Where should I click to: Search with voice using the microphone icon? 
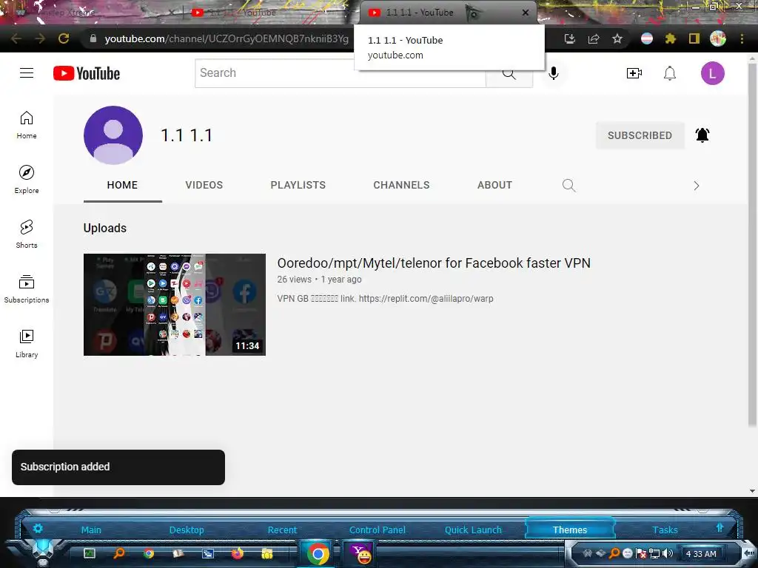click(x=554, y=73)
